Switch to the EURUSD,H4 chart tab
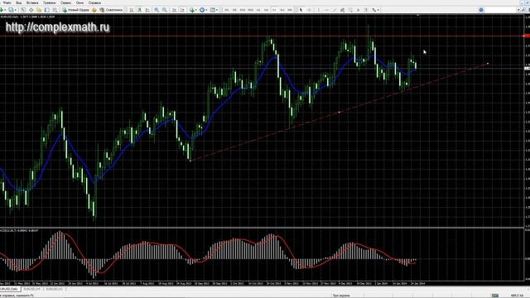 32,290
